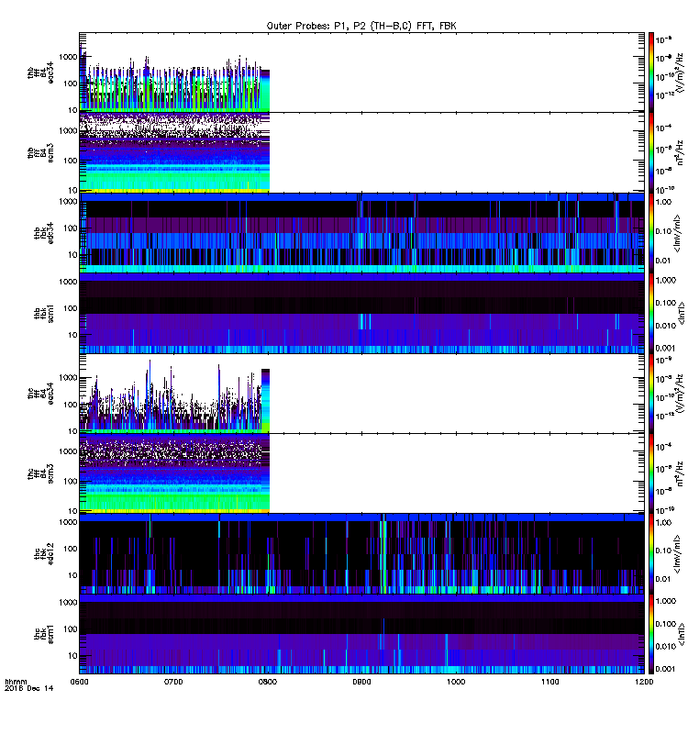
Task: Click the color bar beside thb eac34 spectrogram
Action: tap(650, 72)
